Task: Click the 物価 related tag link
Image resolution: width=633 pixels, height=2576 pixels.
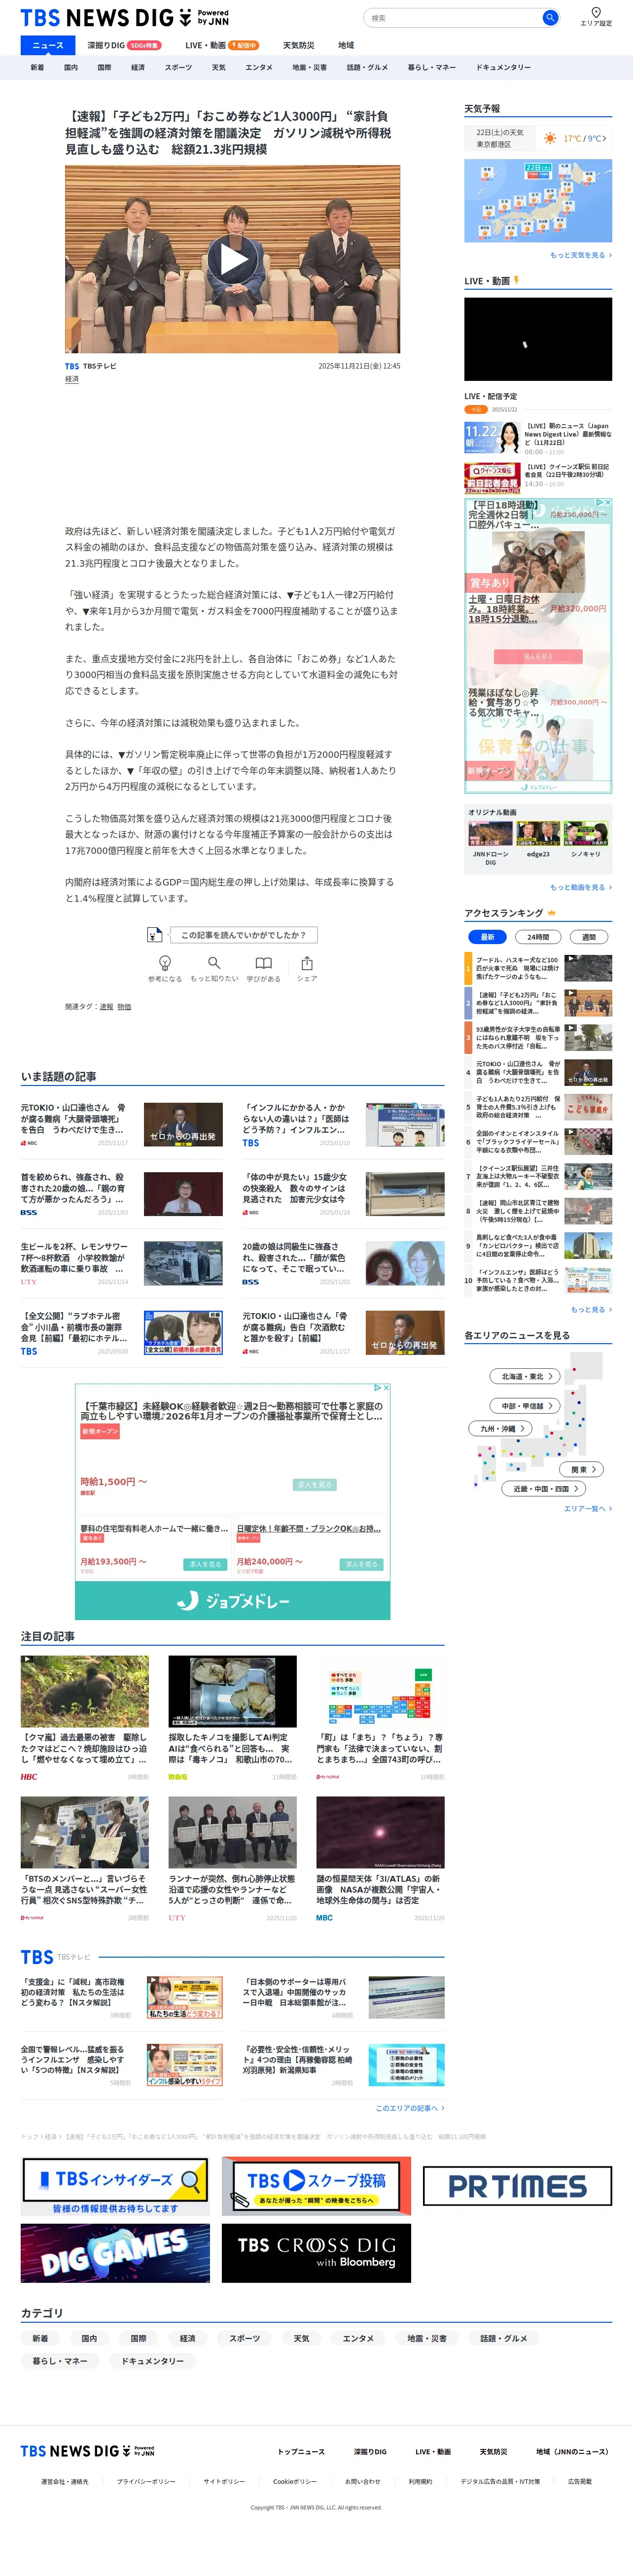Action: pos(124,1006)
